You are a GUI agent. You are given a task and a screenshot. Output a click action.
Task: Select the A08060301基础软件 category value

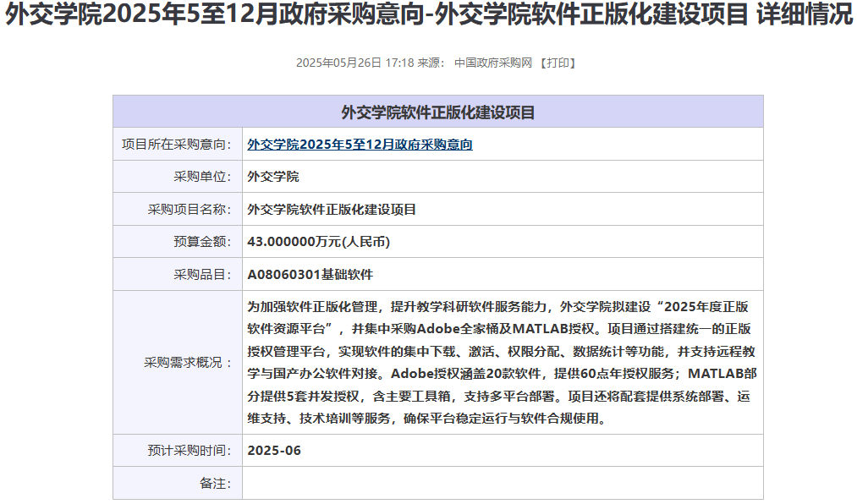click(x=310, y=274)
